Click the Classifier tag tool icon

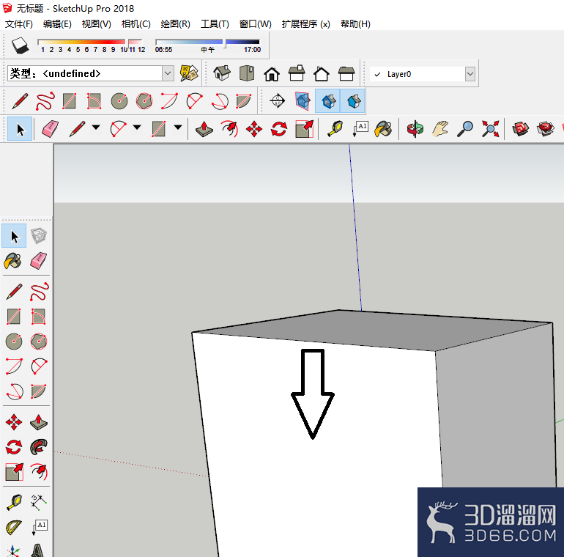pos(189,73)
